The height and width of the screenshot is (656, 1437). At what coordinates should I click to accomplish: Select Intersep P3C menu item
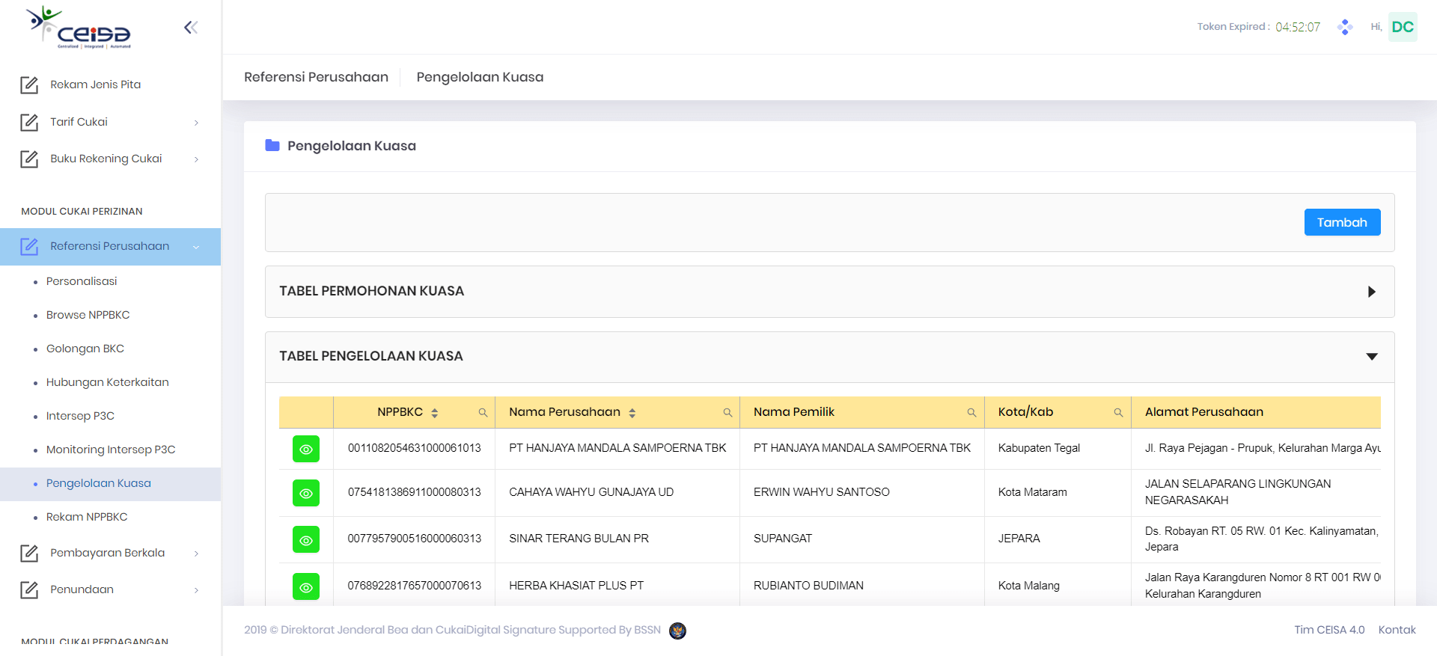point(80,416)
